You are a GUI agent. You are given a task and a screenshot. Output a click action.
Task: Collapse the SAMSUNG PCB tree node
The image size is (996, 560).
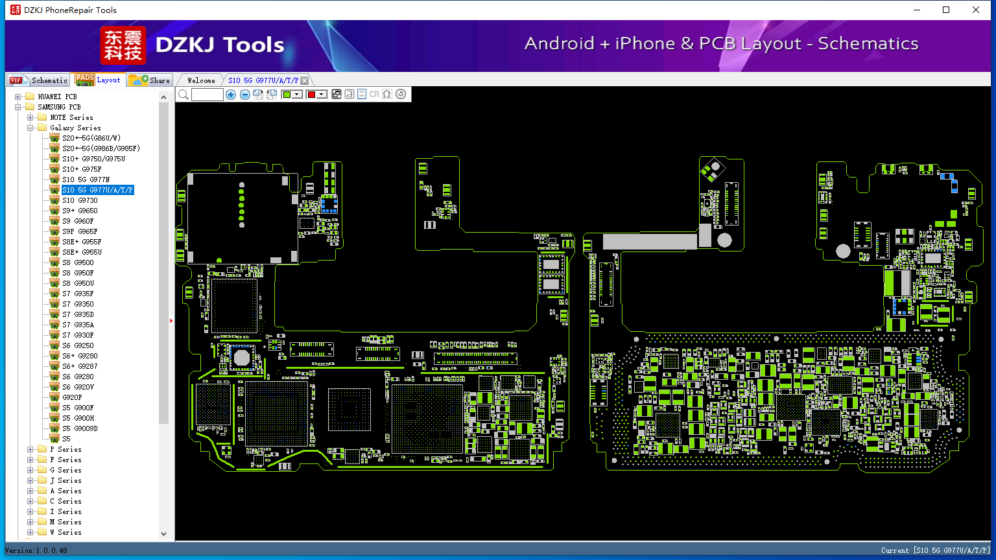(x=18, y=107)
